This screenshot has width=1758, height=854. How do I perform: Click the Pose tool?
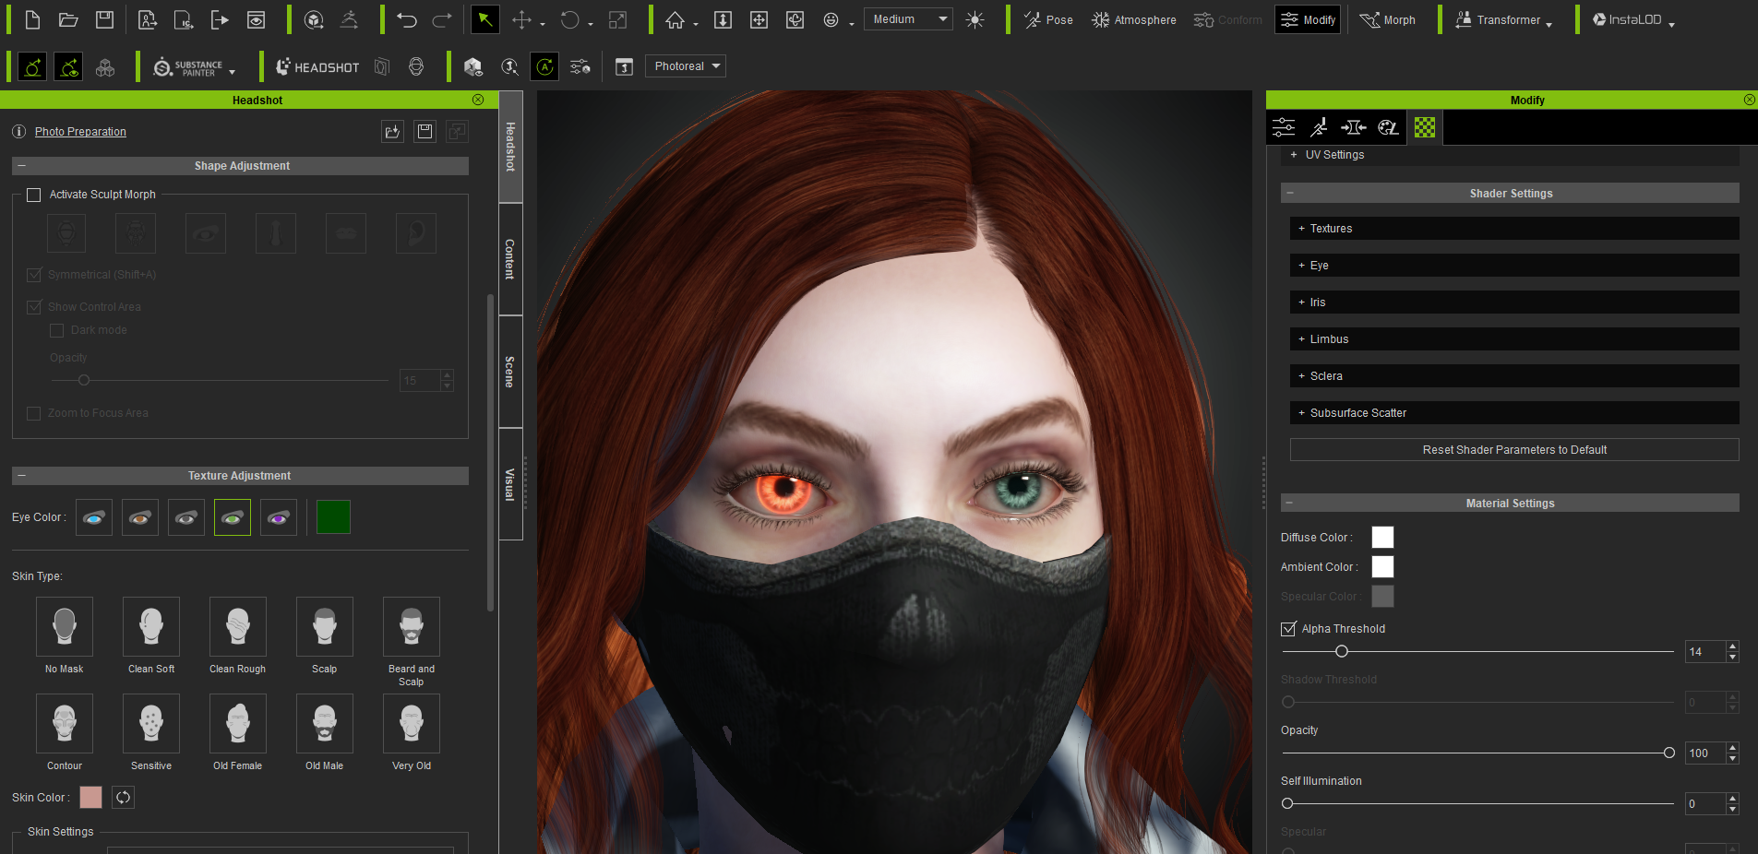[1048, 19]
